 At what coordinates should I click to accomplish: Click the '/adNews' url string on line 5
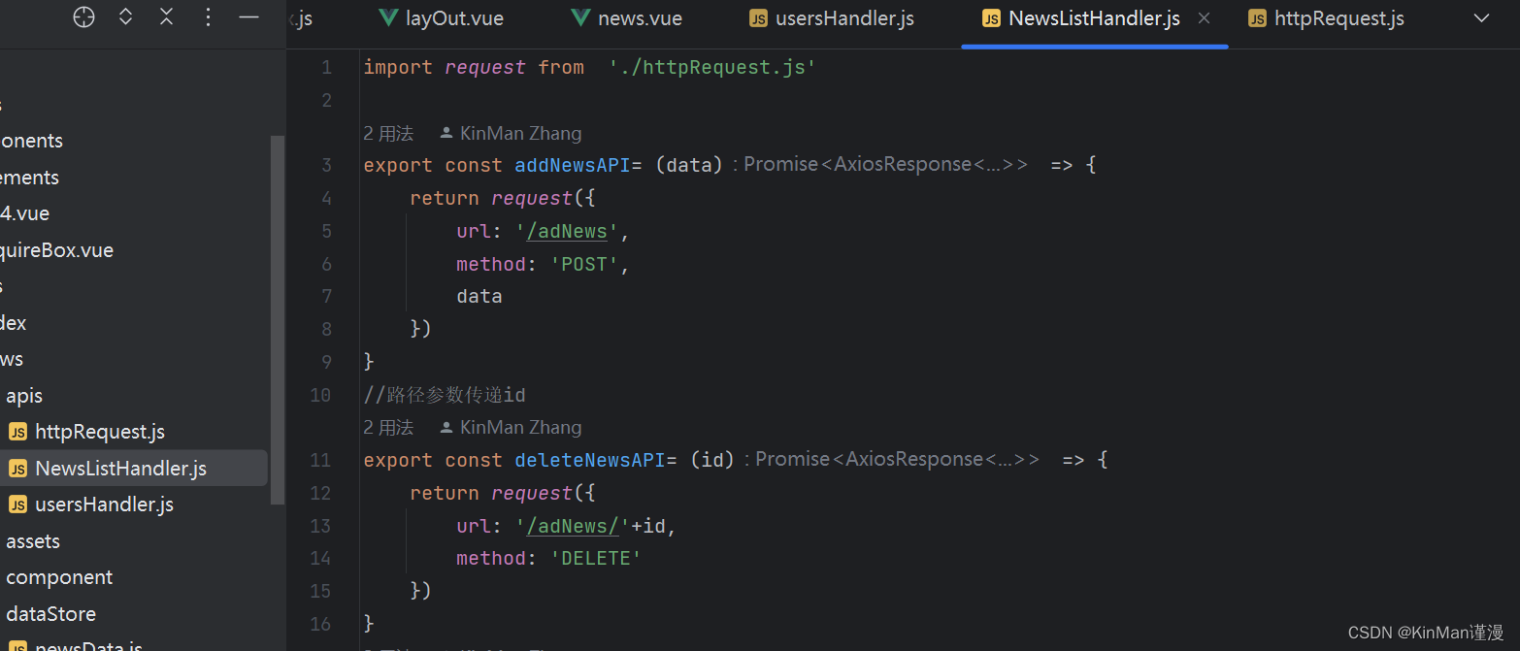pyautogui.click(x=568, y=231)
